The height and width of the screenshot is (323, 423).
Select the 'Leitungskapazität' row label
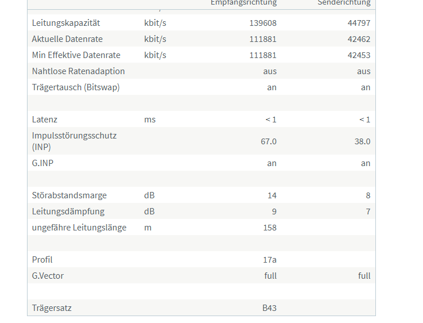66,23
